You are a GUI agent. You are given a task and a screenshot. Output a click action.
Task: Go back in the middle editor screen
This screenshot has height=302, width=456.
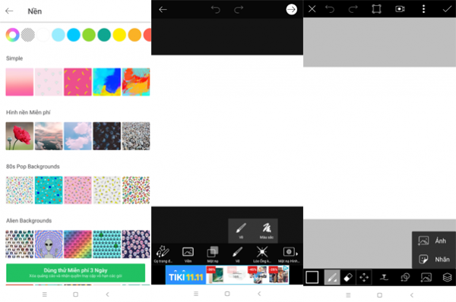pos(163,10)
